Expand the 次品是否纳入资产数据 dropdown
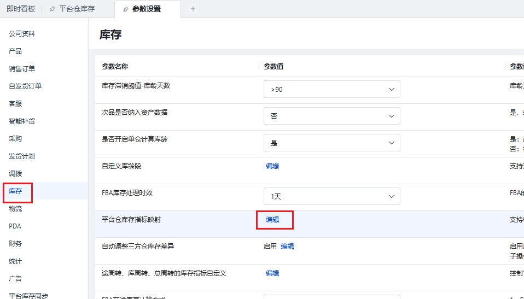Screen dimensions: 524x299 coord(331,116)
